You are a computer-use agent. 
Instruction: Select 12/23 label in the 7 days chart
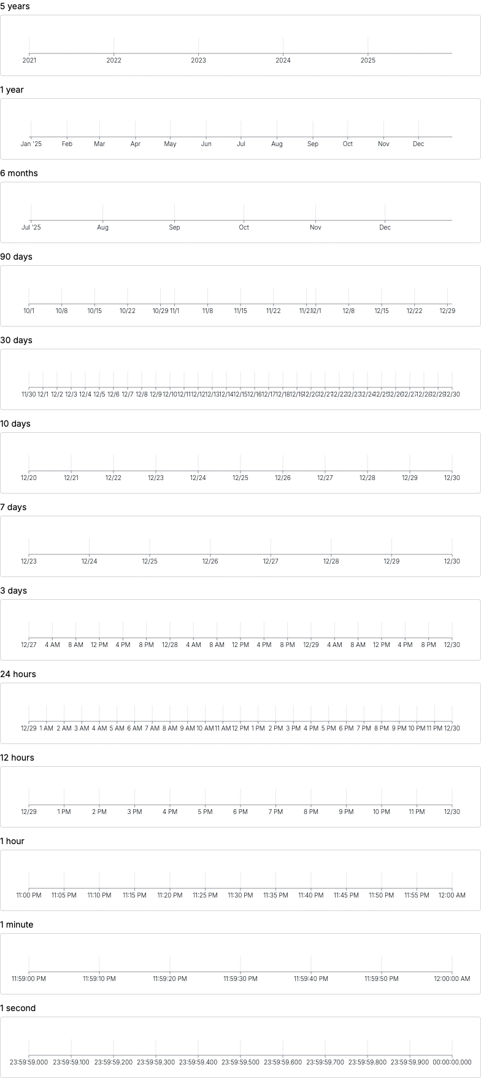click(29, 561)
